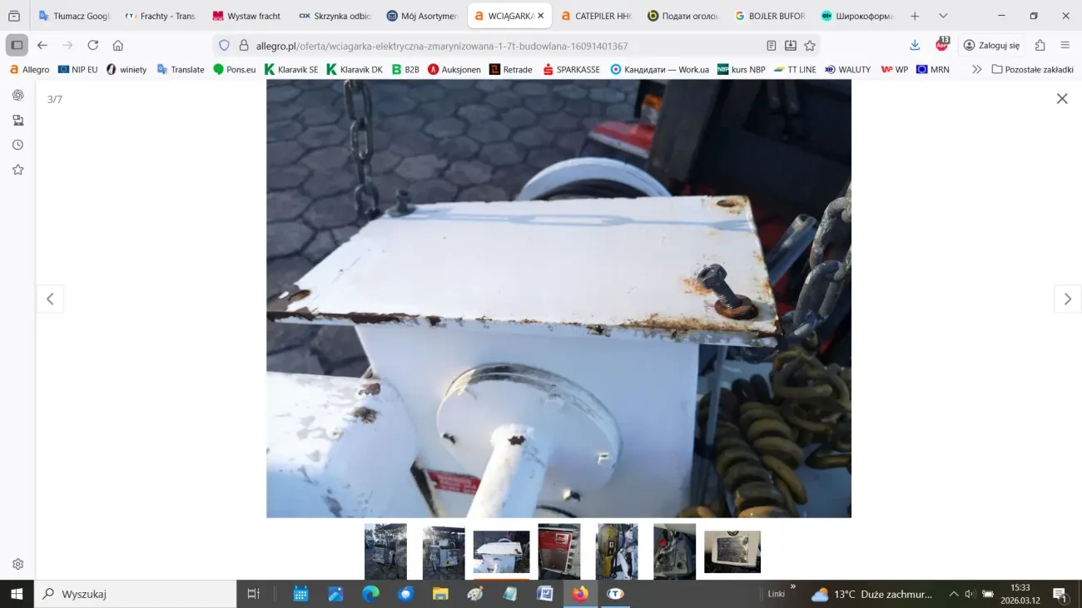Close the image gallery with the X
The height and width of the screenshot is (608, 1082).
[1061, 99]
